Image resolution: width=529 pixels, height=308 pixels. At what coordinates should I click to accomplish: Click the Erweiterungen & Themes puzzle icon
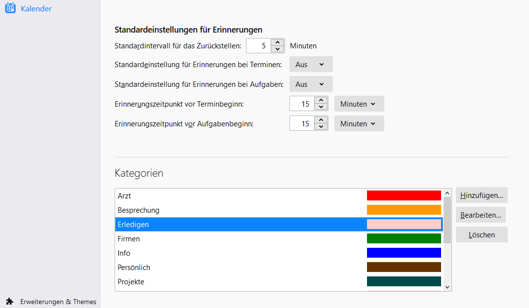pyautogui.click(x=10, y=302)
